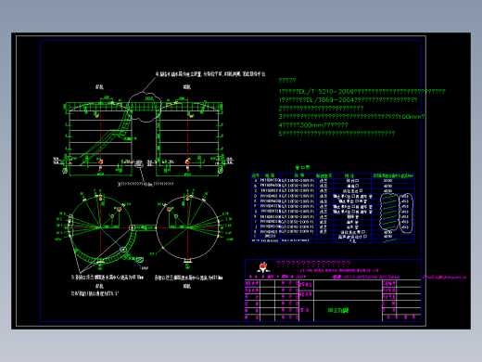Select the tall revision cloud over the green hatch in the nozzle table
Image resolution: width=482 pixels, height=362 pixels.
point(389,212)
